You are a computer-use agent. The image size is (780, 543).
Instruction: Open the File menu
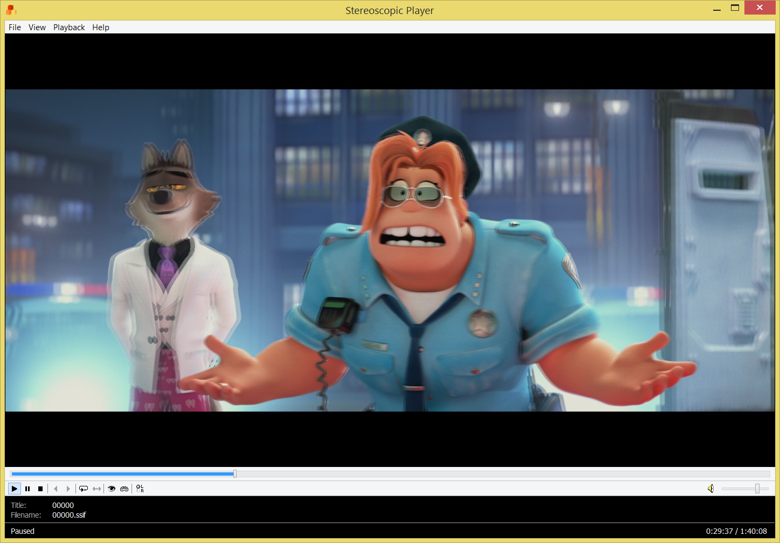click(x=15, y=28)
